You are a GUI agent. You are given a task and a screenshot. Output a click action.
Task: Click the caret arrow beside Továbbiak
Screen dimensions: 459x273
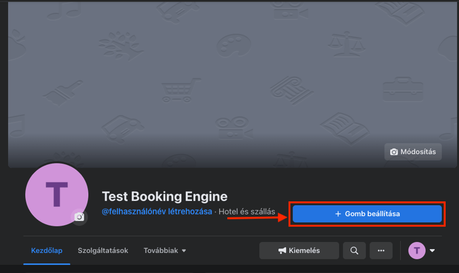[x=184, y=251]
